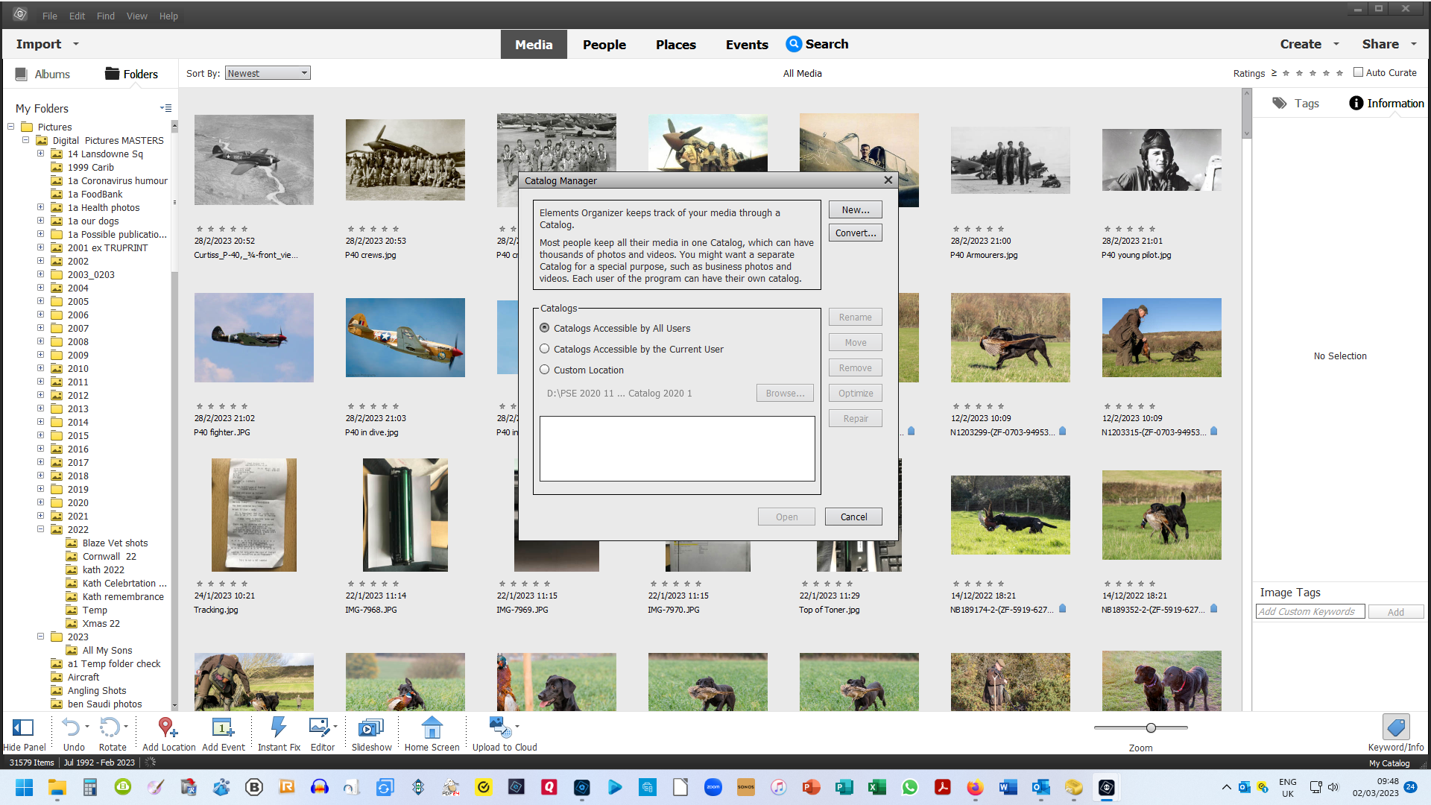
Task: Enable Auto Curate
Action: (1359, 72)
